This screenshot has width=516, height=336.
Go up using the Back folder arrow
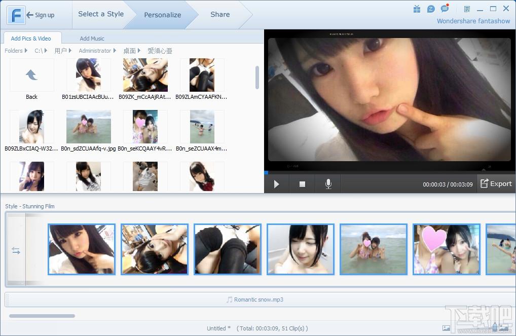pos(31,76)
